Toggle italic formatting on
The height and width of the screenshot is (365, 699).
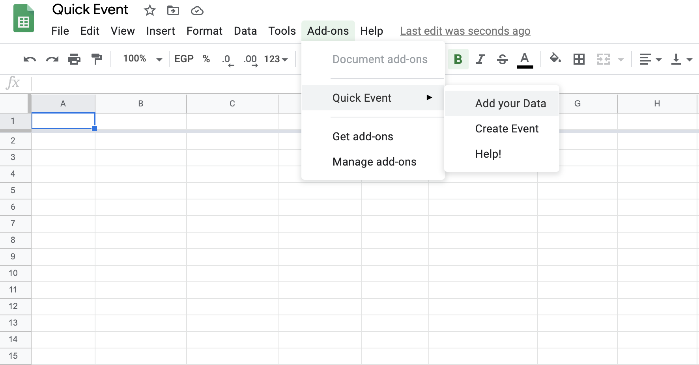pyautogui.click(x=480, y=59)
